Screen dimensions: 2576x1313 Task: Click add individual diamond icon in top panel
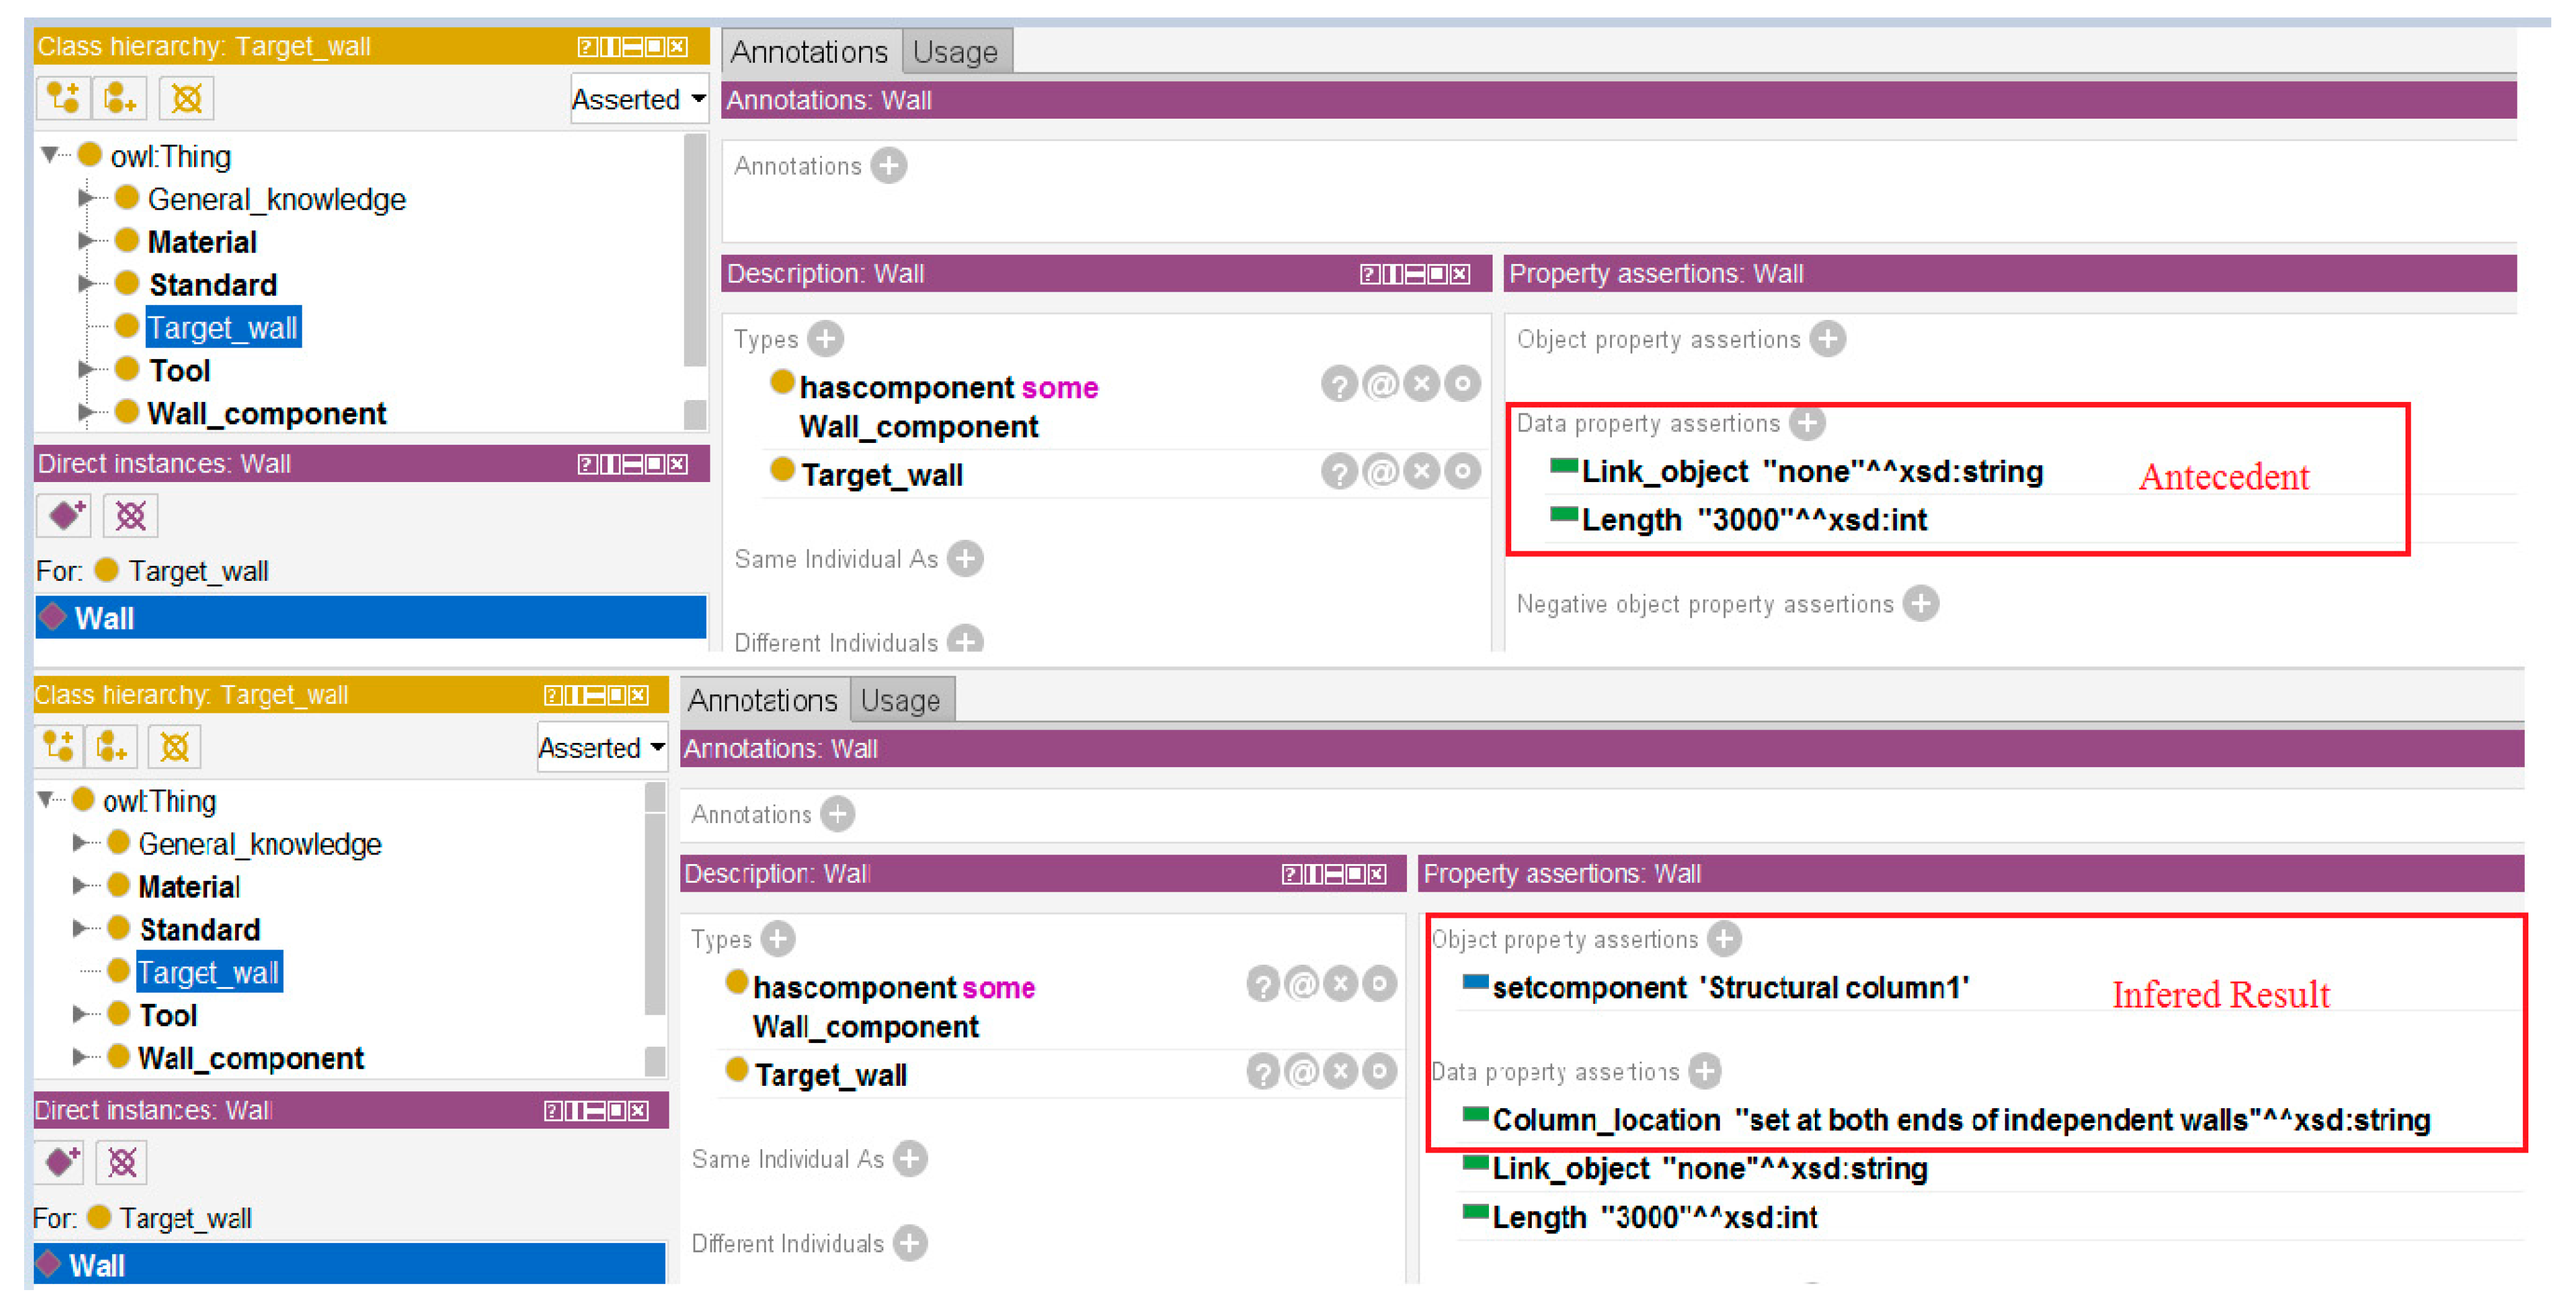coord(65,516)
